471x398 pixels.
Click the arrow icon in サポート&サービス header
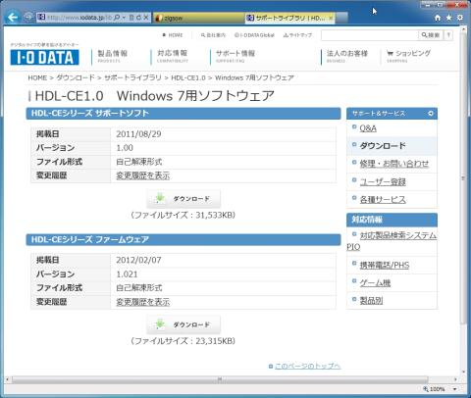click(431, 114)
